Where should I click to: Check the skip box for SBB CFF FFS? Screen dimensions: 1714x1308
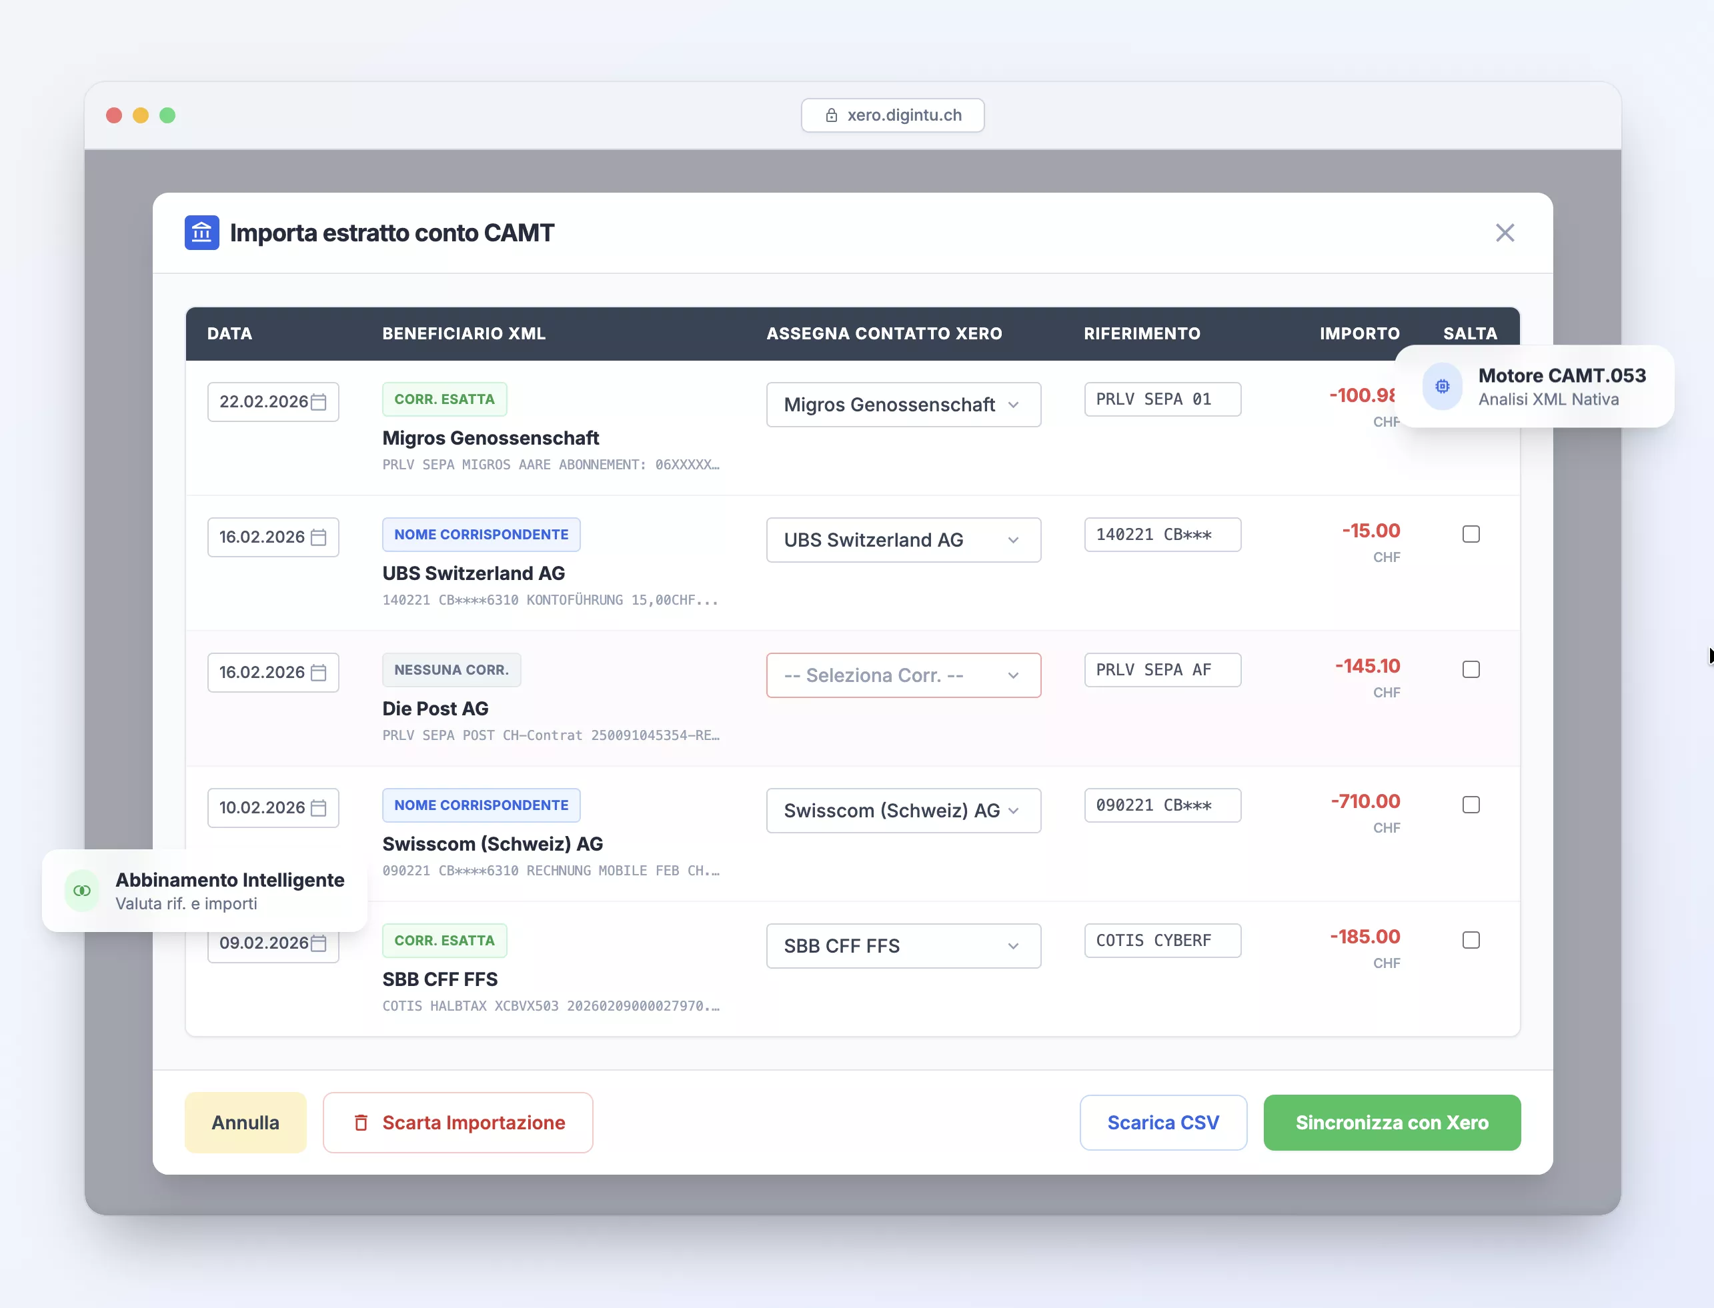pyautogui.click(x=1471, y=941)
